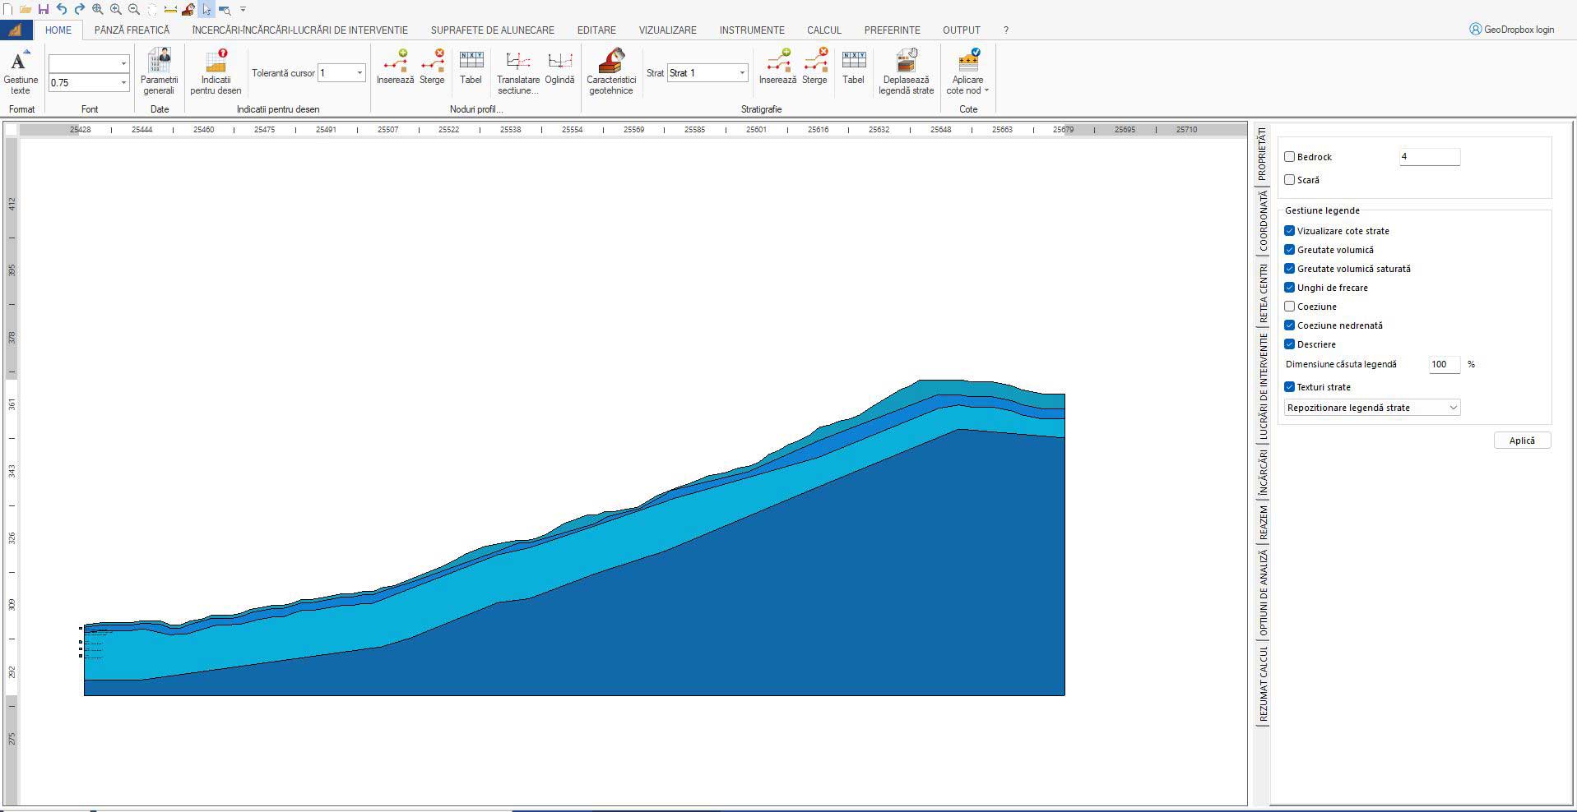Viewport: 1577px width, 812px height.
Task: Click the save icon in quick access toolbar
Action: 44,9
